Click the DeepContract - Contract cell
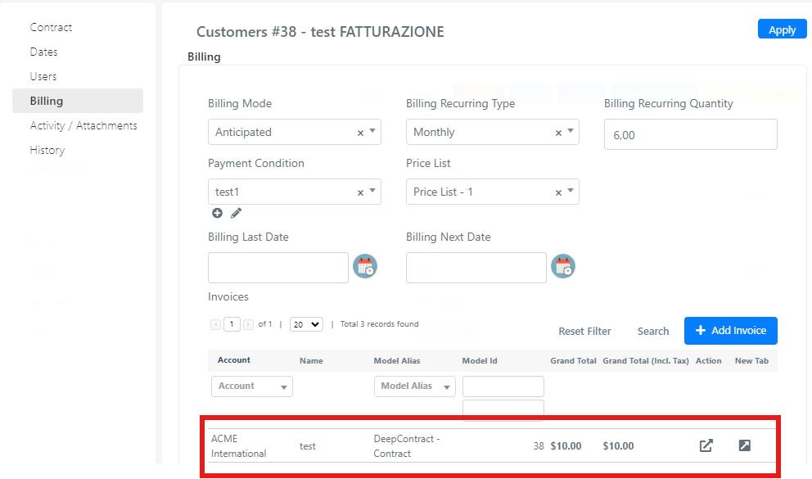The height and width of the screenshot is (479, 812). (x=407, y=446)
